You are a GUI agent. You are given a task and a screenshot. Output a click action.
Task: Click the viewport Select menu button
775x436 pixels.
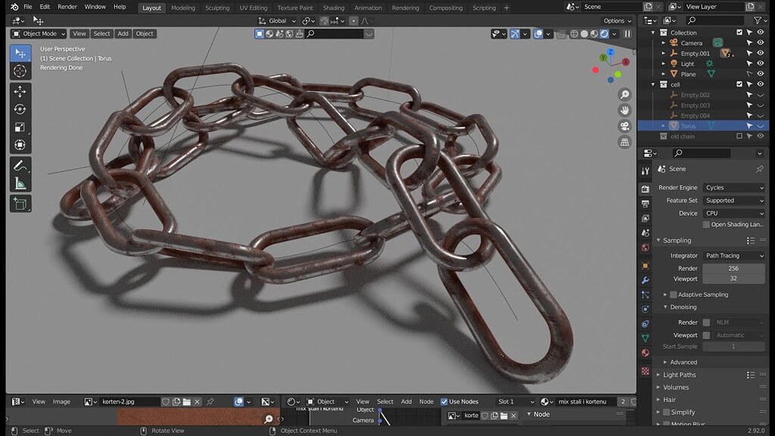[102, 33]
